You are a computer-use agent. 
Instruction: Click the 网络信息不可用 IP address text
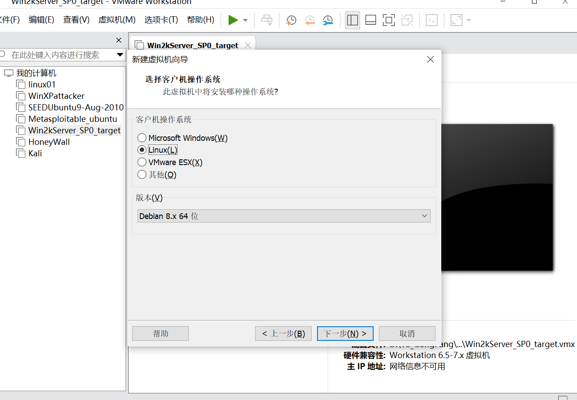click(x=417, y=366)
